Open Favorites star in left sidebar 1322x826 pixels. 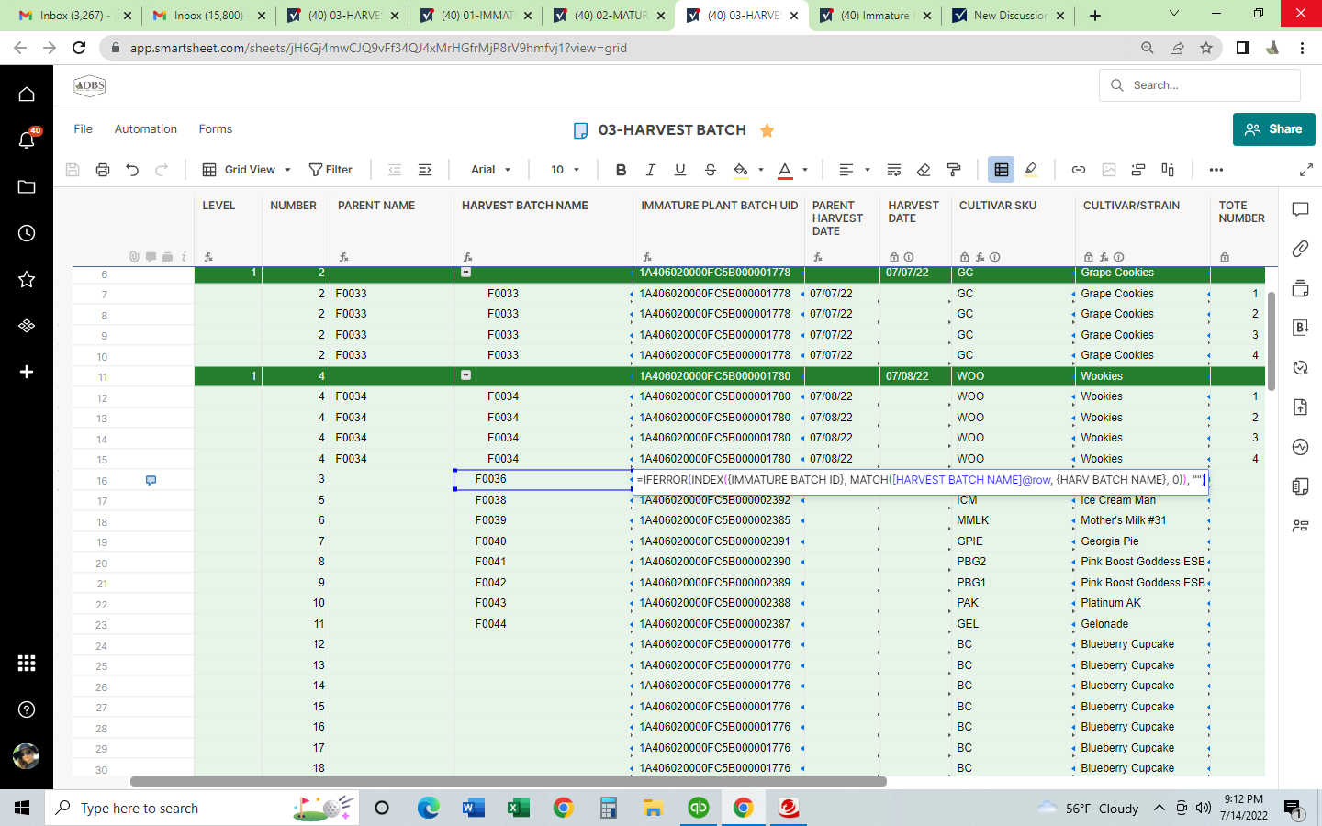(x=27, y=279)
